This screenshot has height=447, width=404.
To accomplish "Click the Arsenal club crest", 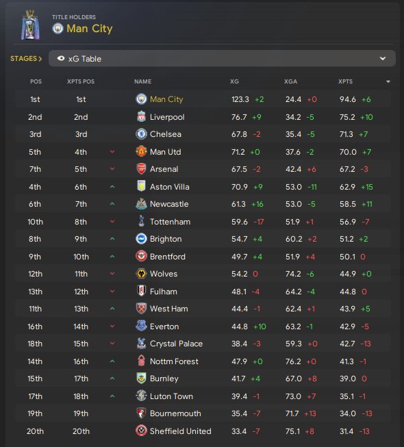I will [141, 169].
